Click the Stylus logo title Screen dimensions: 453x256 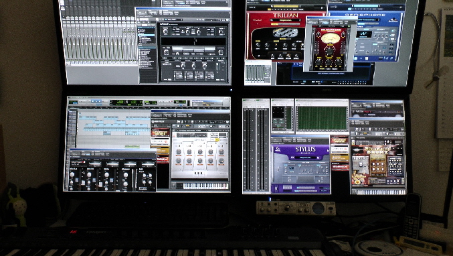click(x=305, y=149)
